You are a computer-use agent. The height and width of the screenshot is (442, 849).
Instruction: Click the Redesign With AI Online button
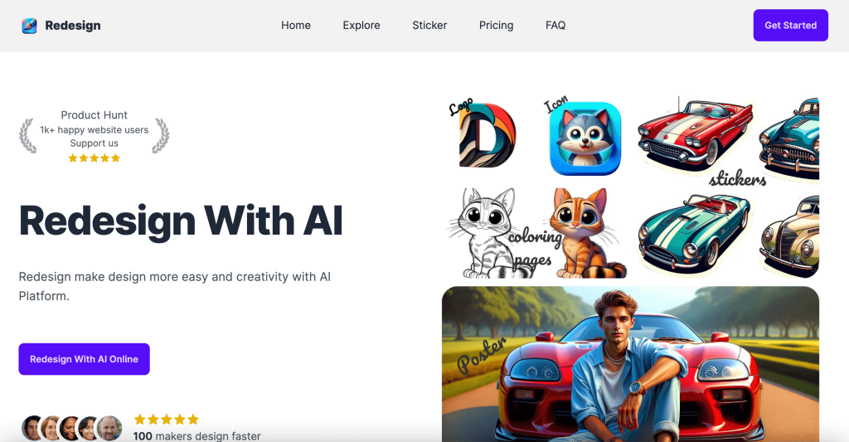pyautogui.click(x=84, y=359)
